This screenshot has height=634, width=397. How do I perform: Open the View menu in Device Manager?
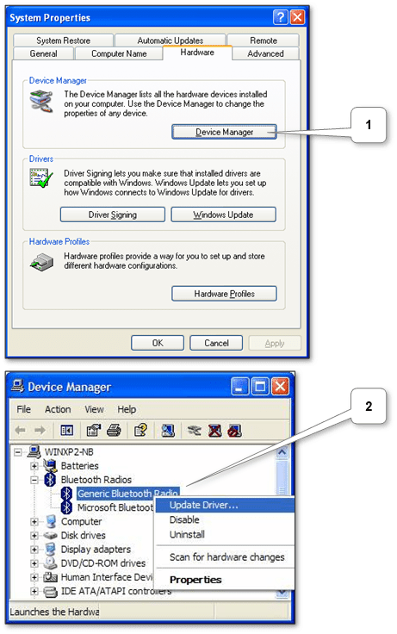[x=94, y=409]
